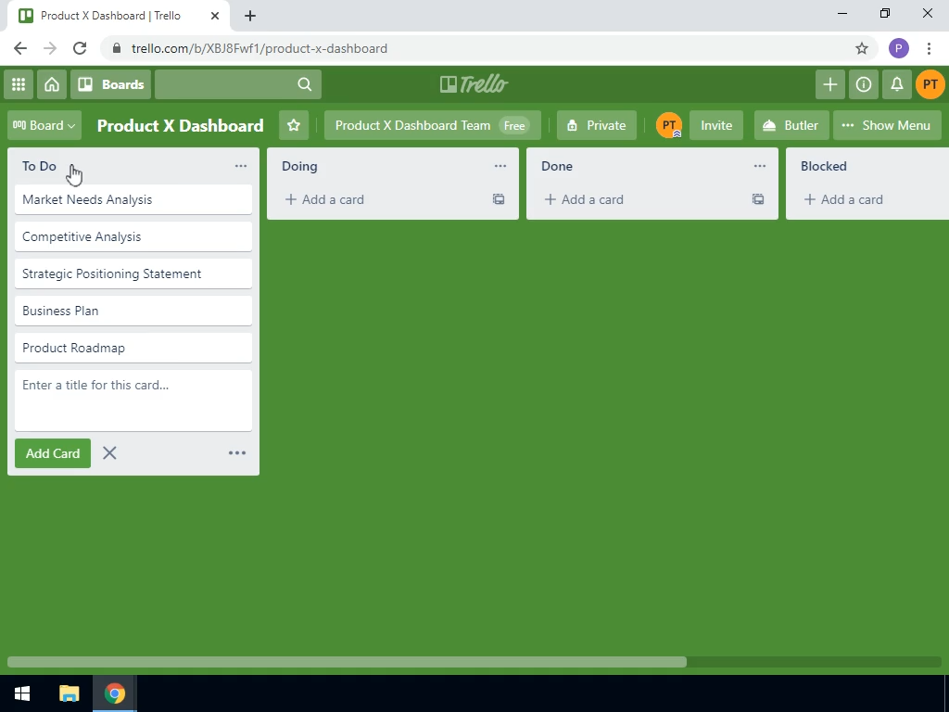Bookmark this page with star icon
Viewport: 949px width, 712px height.
(x=862, y=48)
